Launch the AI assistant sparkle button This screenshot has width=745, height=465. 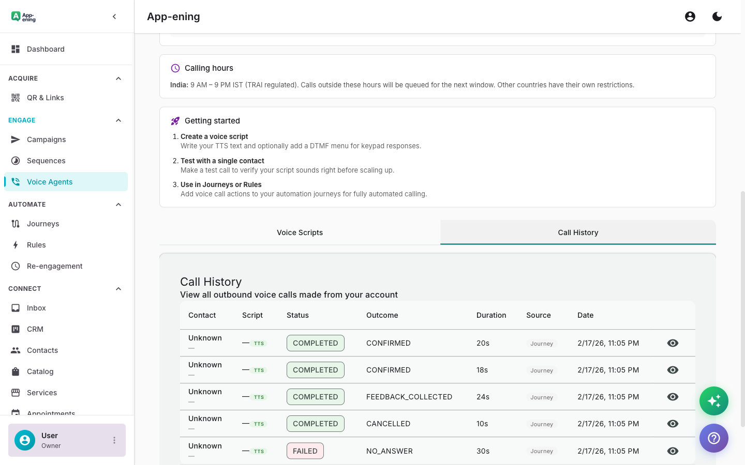click(x=714, y=400)
